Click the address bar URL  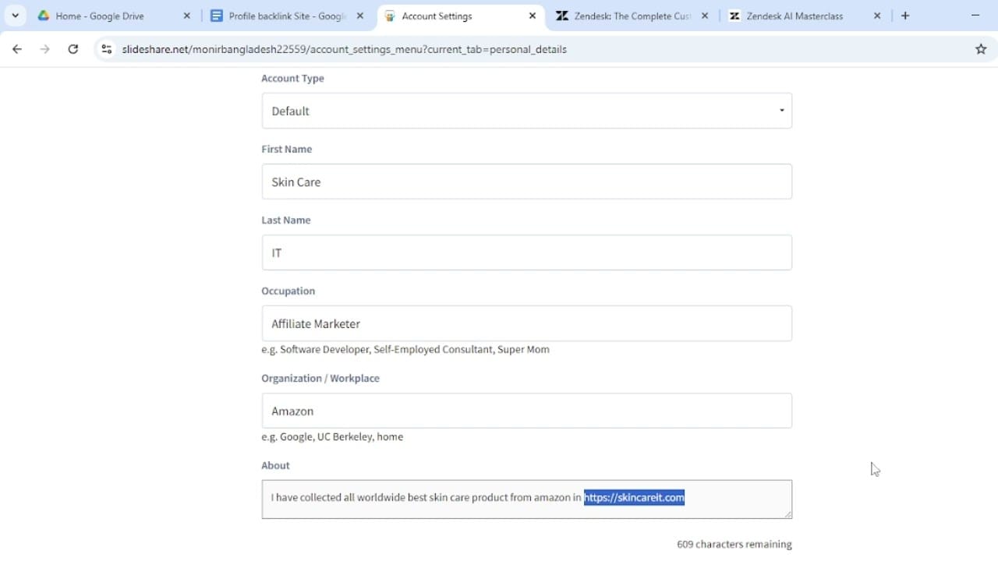[x=344, y=49]
